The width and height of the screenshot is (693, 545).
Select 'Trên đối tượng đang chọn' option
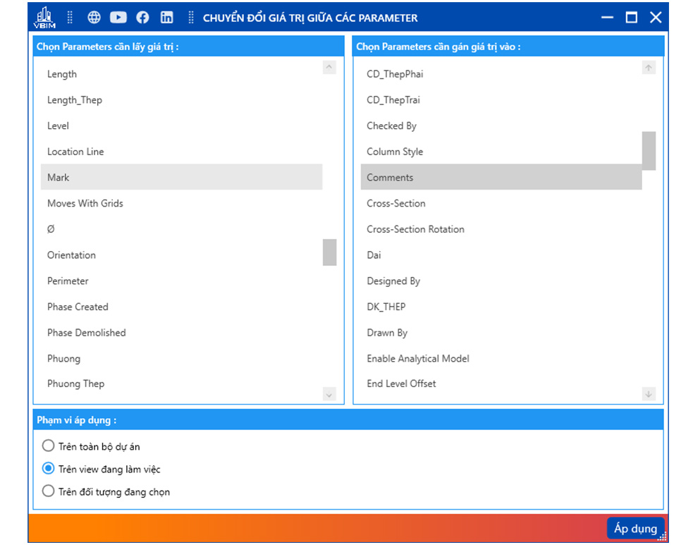coord(48,491)
